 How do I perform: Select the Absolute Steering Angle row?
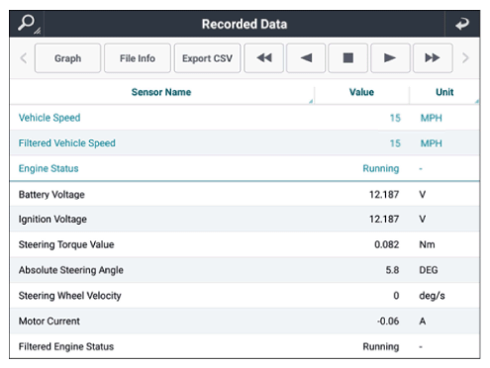[245, 270]
